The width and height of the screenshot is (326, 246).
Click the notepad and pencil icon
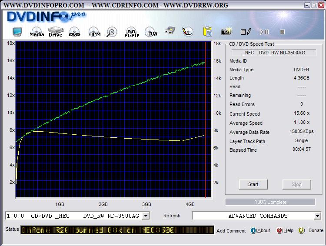246,32
